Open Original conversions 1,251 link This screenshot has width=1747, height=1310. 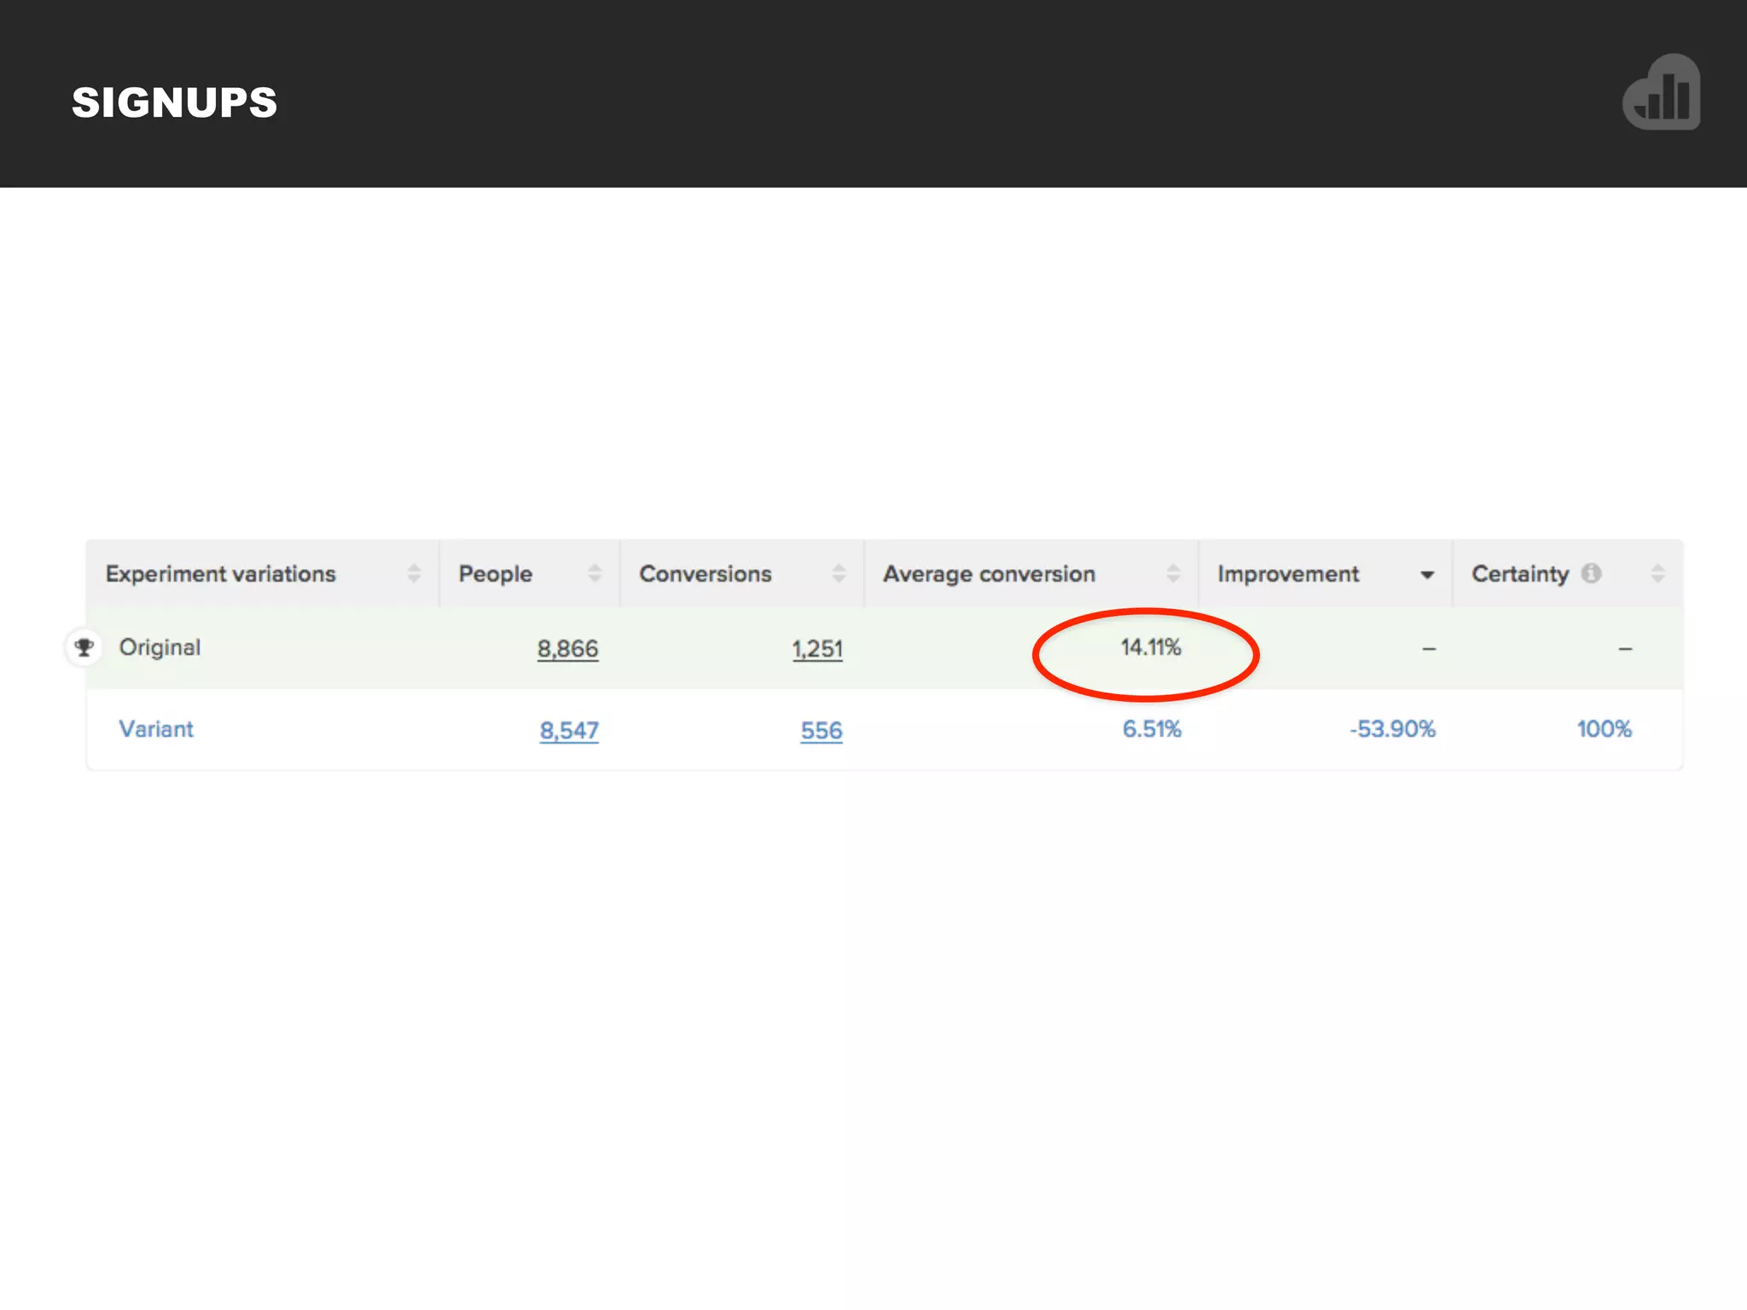[x=816, y=649]
